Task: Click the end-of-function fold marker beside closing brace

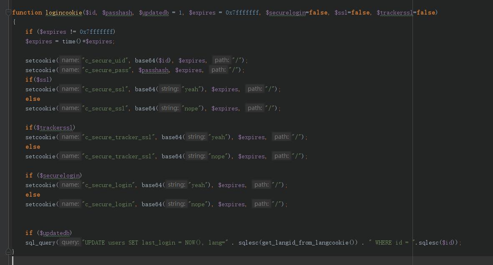Action: (8, 252)
